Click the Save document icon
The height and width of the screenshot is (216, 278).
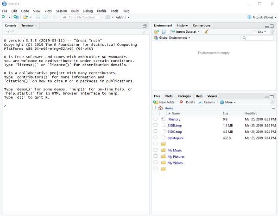[38, 17]
